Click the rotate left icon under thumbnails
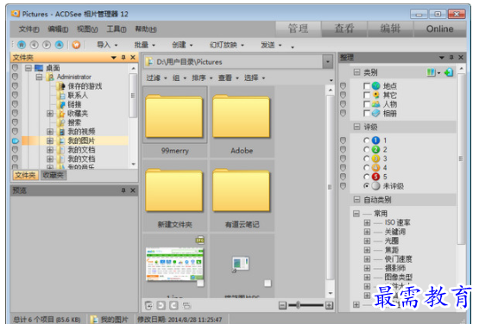Viewport: 479px width, 324px height. coord(161,305)
